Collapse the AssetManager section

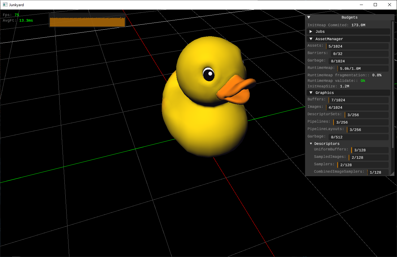coord(311,39)
